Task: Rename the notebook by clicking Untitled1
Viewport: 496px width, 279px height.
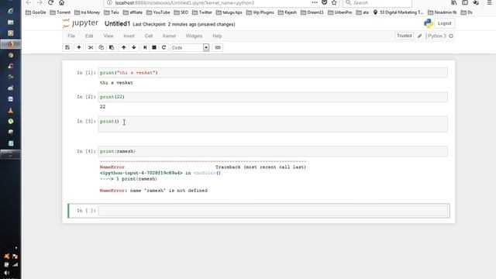Action: pyautogui.click(x=117, y=24)
